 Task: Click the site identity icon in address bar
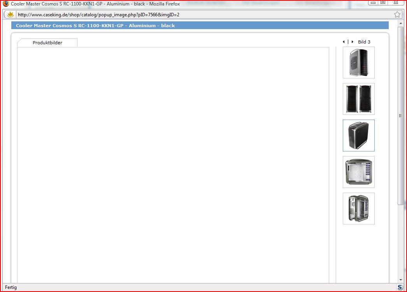[11, 15]
